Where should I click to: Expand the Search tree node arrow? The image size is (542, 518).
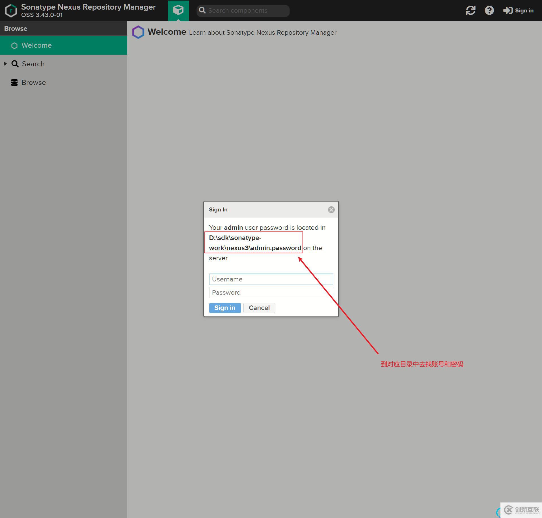pos(5,64)
